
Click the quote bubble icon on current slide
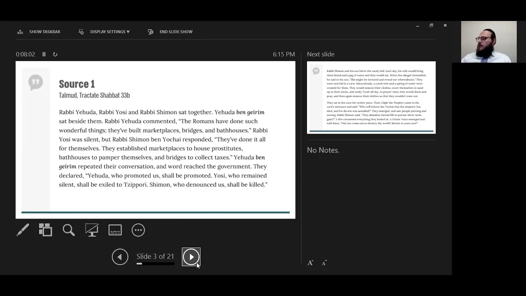click(35, 82)
